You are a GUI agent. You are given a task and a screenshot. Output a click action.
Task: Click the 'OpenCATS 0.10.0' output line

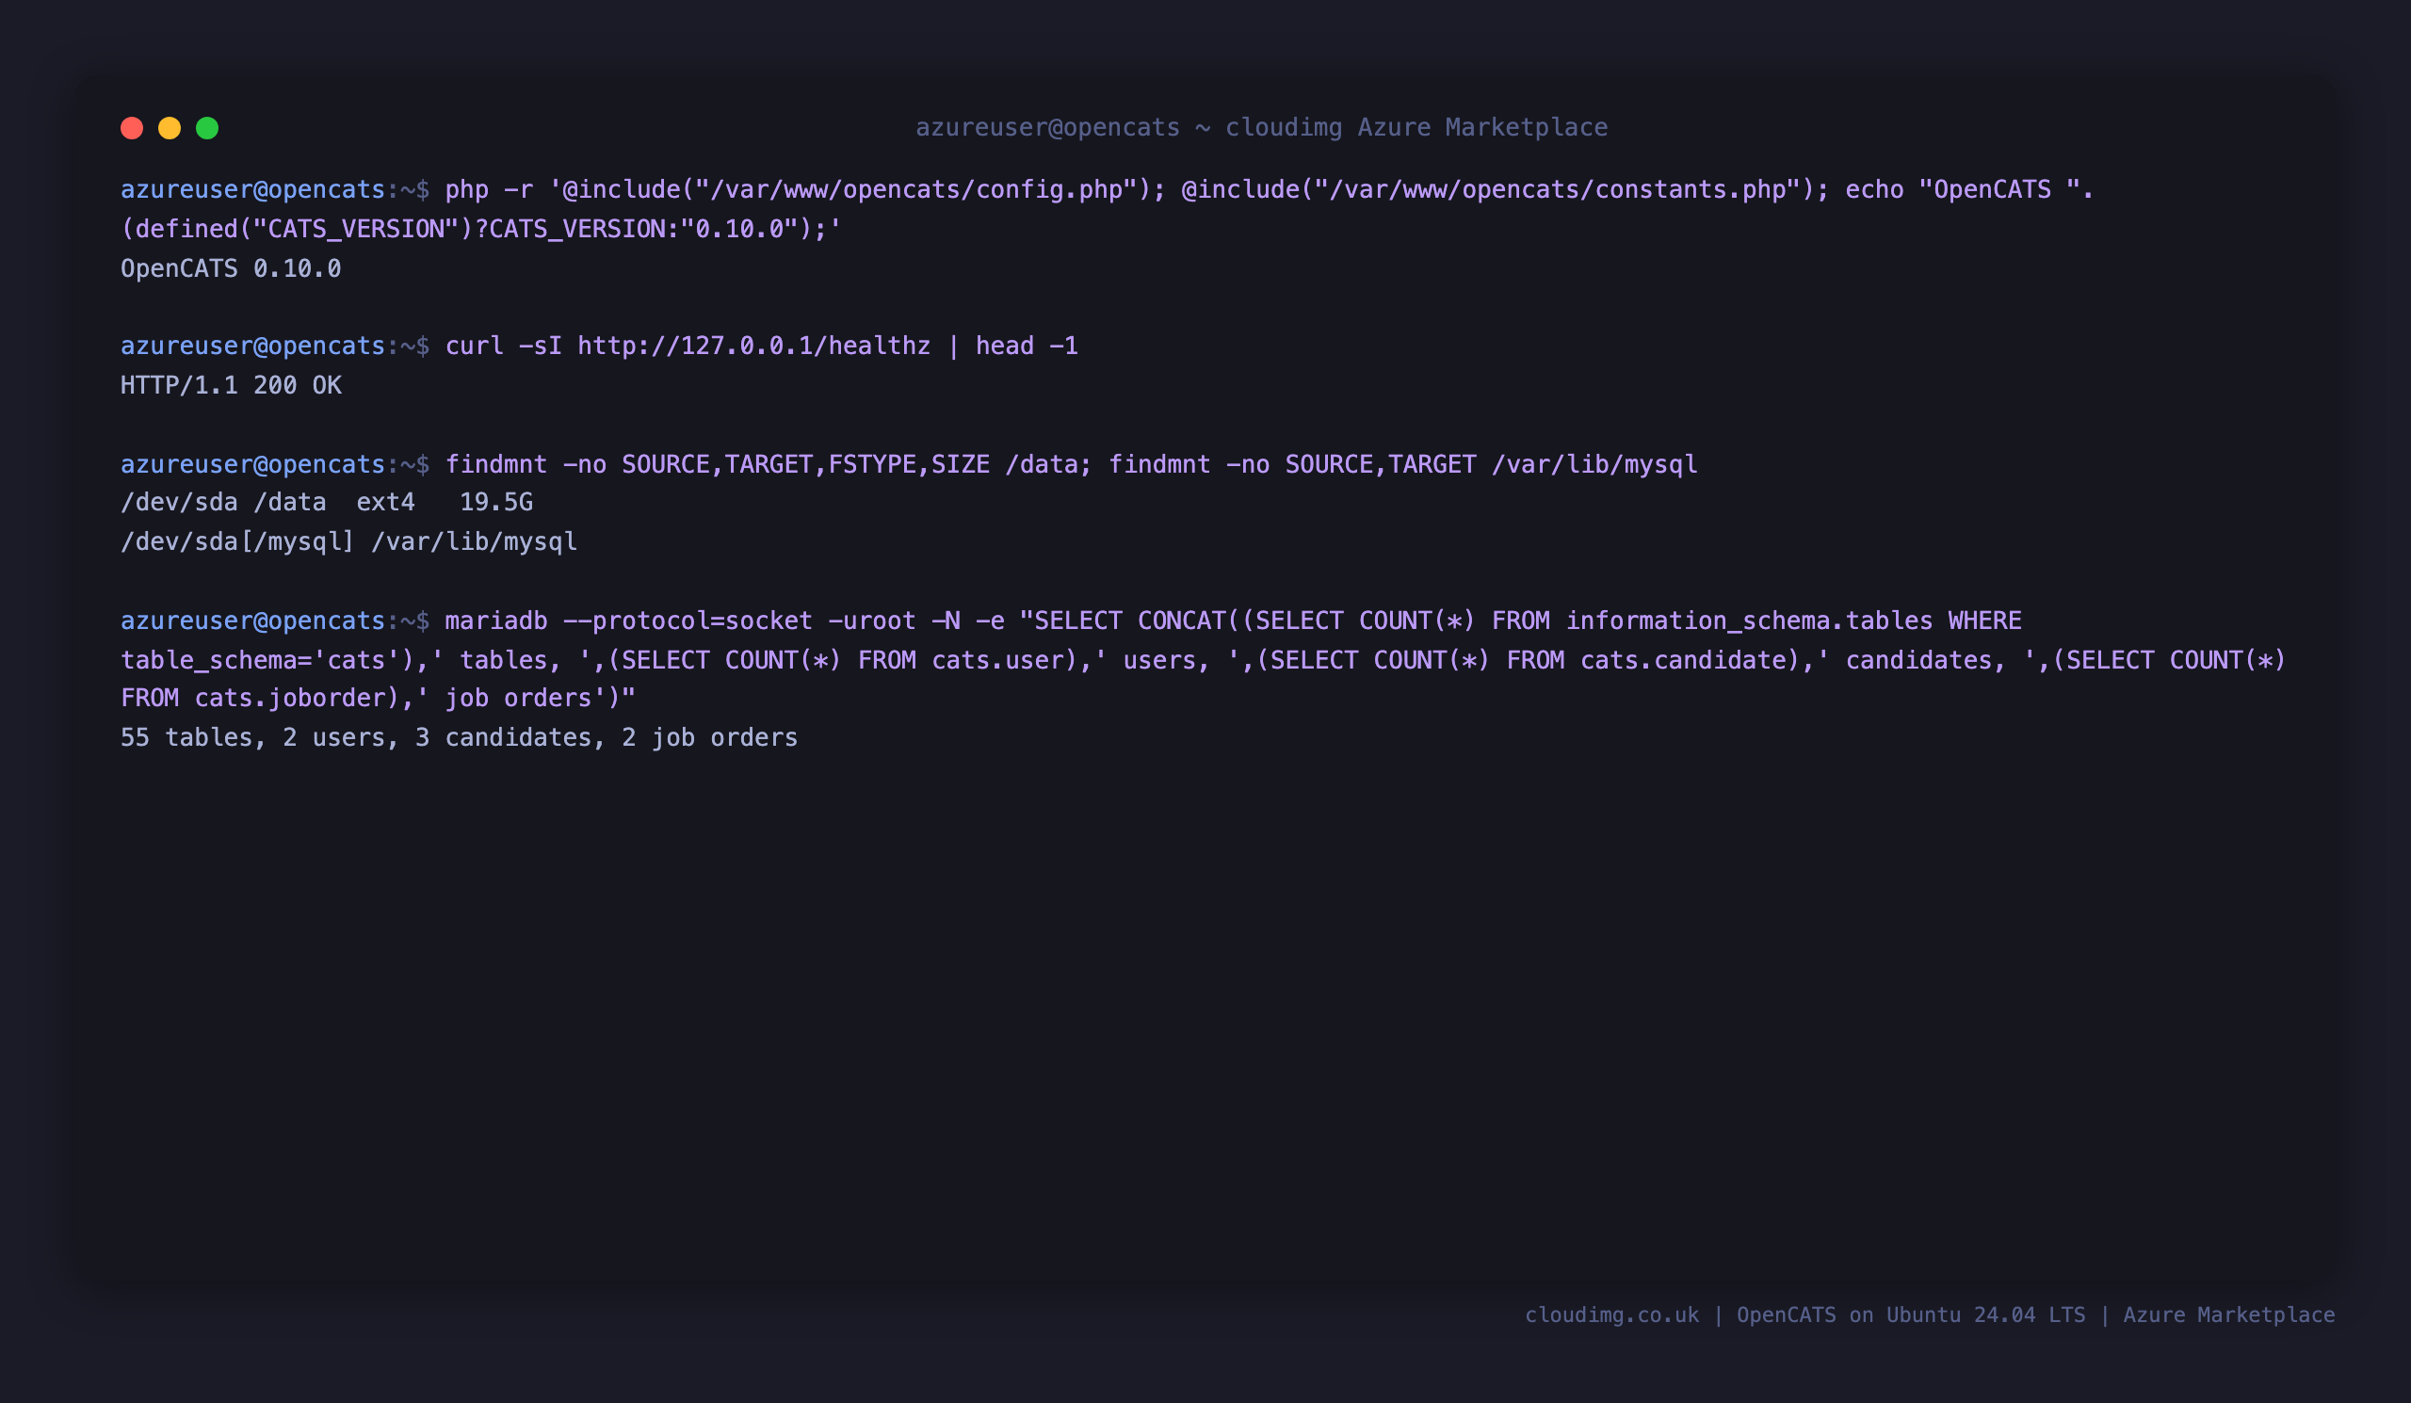[x=231, y=268]
